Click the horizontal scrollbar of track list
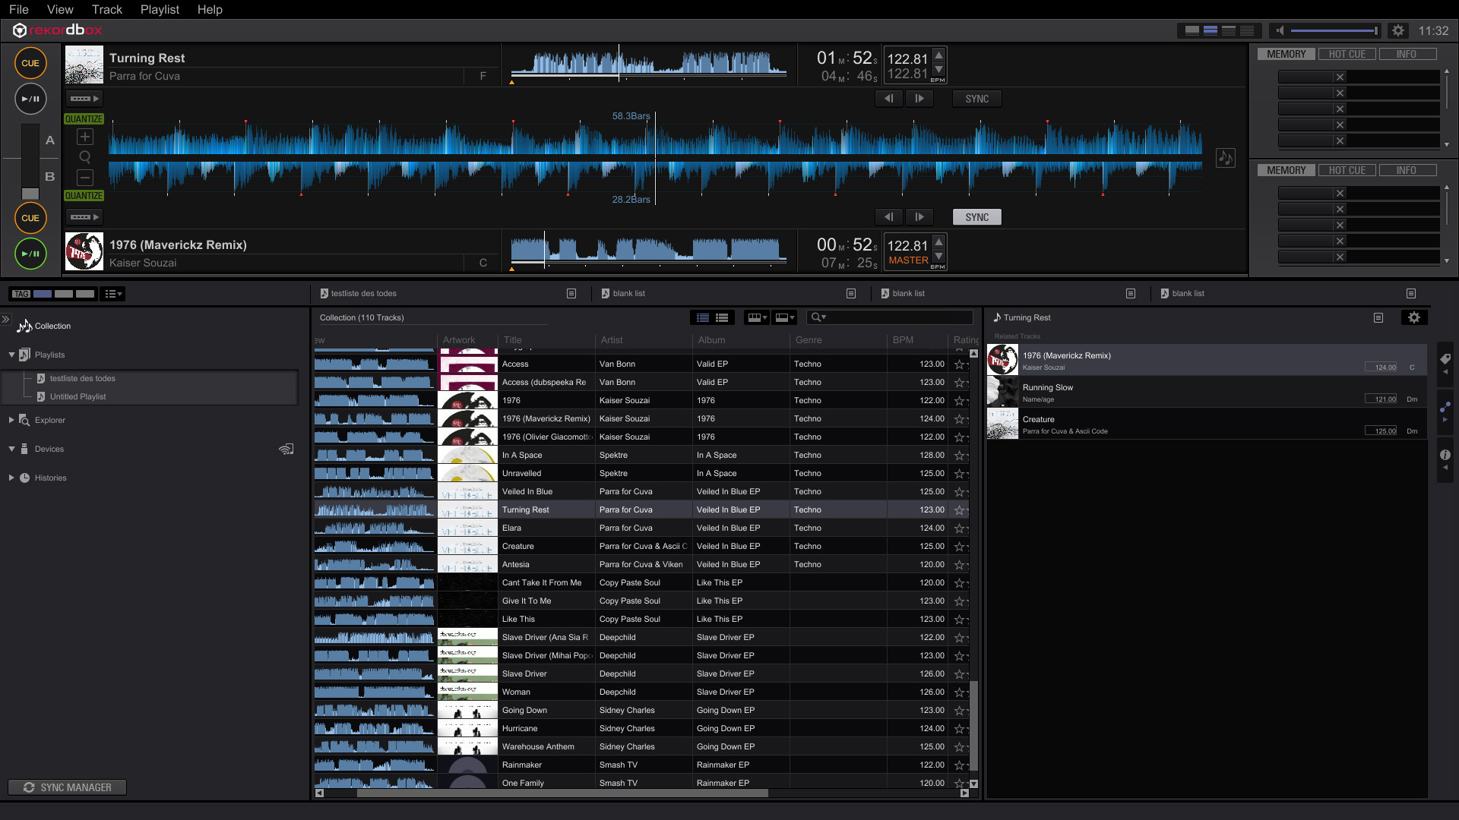Image resolution: width=1459 pixels, height=820 pixels. coord(562,793)
